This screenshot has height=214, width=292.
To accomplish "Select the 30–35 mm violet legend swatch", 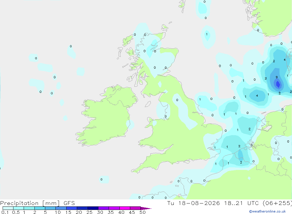I will pos(104,208).
